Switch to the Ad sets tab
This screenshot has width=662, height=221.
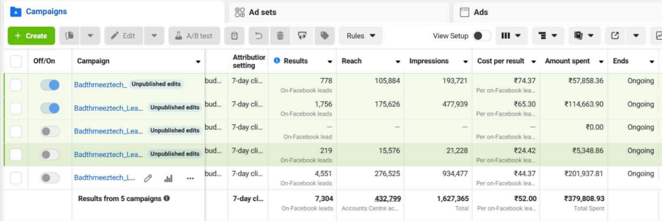coord(262,12)
